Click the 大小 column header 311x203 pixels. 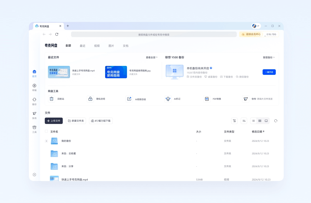pyautogui.click(x=199, y=132)
